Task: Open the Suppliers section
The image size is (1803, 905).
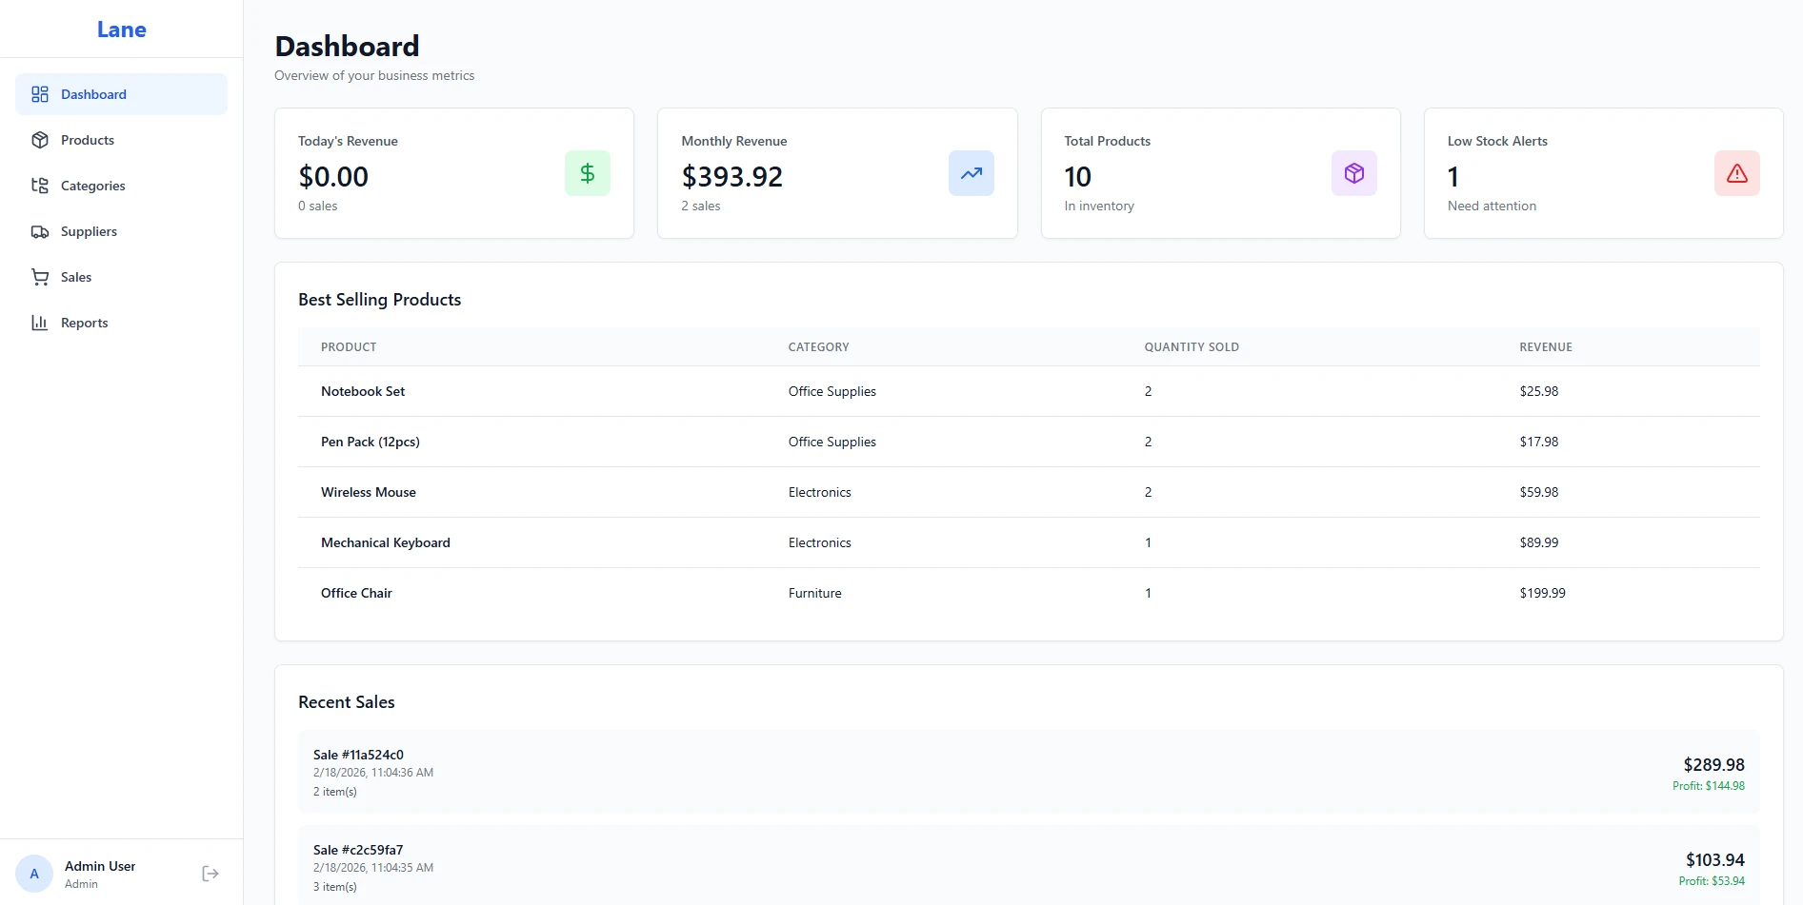Action: 89,231
